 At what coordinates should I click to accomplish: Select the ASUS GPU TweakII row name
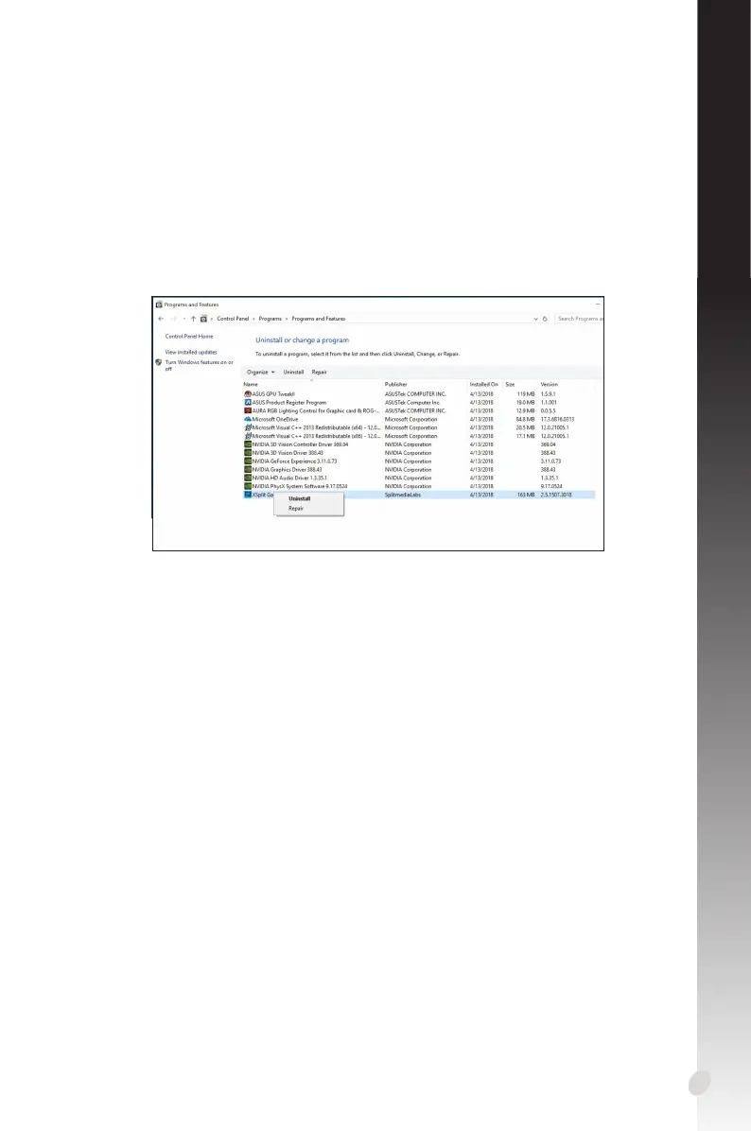tap(273, 394)
